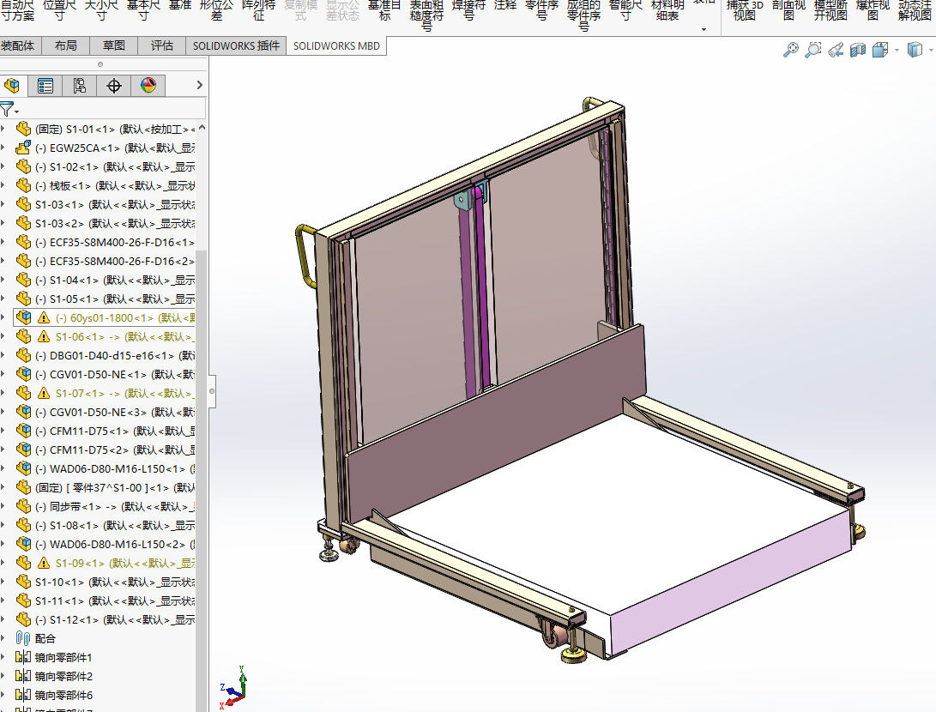Click the 表面粗糙度符号 button
Viewport: 936px width, 712px height.
[426, 15]
